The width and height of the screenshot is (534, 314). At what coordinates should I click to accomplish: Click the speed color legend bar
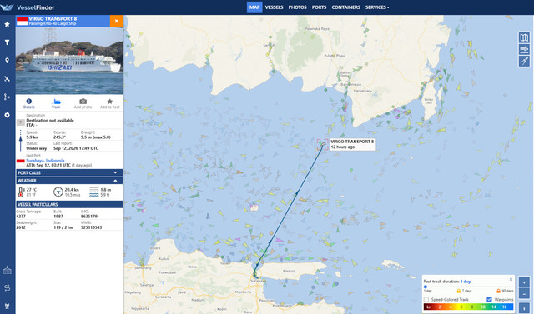click(x=468, y=307)
